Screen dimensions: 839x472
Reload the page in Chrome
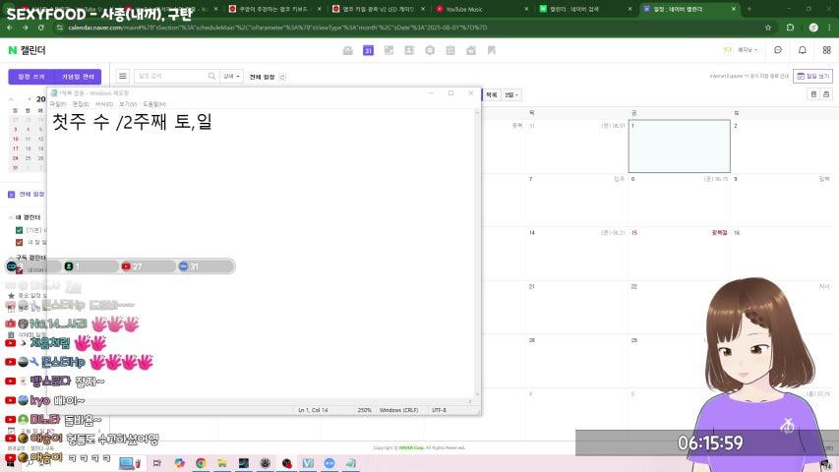tap(41, 28)
